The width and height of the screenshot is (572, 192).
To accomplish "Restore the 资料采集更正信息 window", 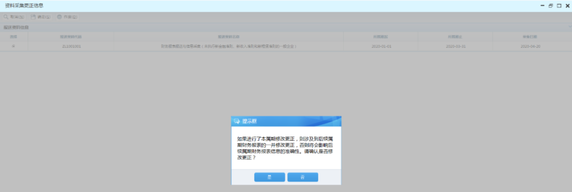I will click(x=550, y=6).
